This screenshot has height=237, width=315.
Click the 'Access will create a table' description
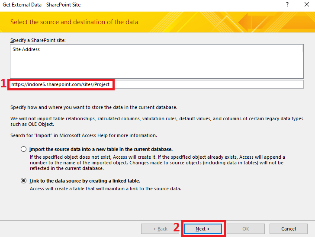pyautogui.click(x=105, y=189)
